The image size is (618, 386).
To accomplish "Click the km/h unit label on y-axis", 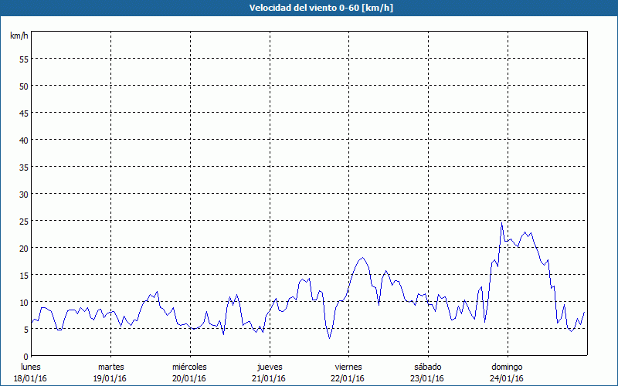I will point(19,36).
